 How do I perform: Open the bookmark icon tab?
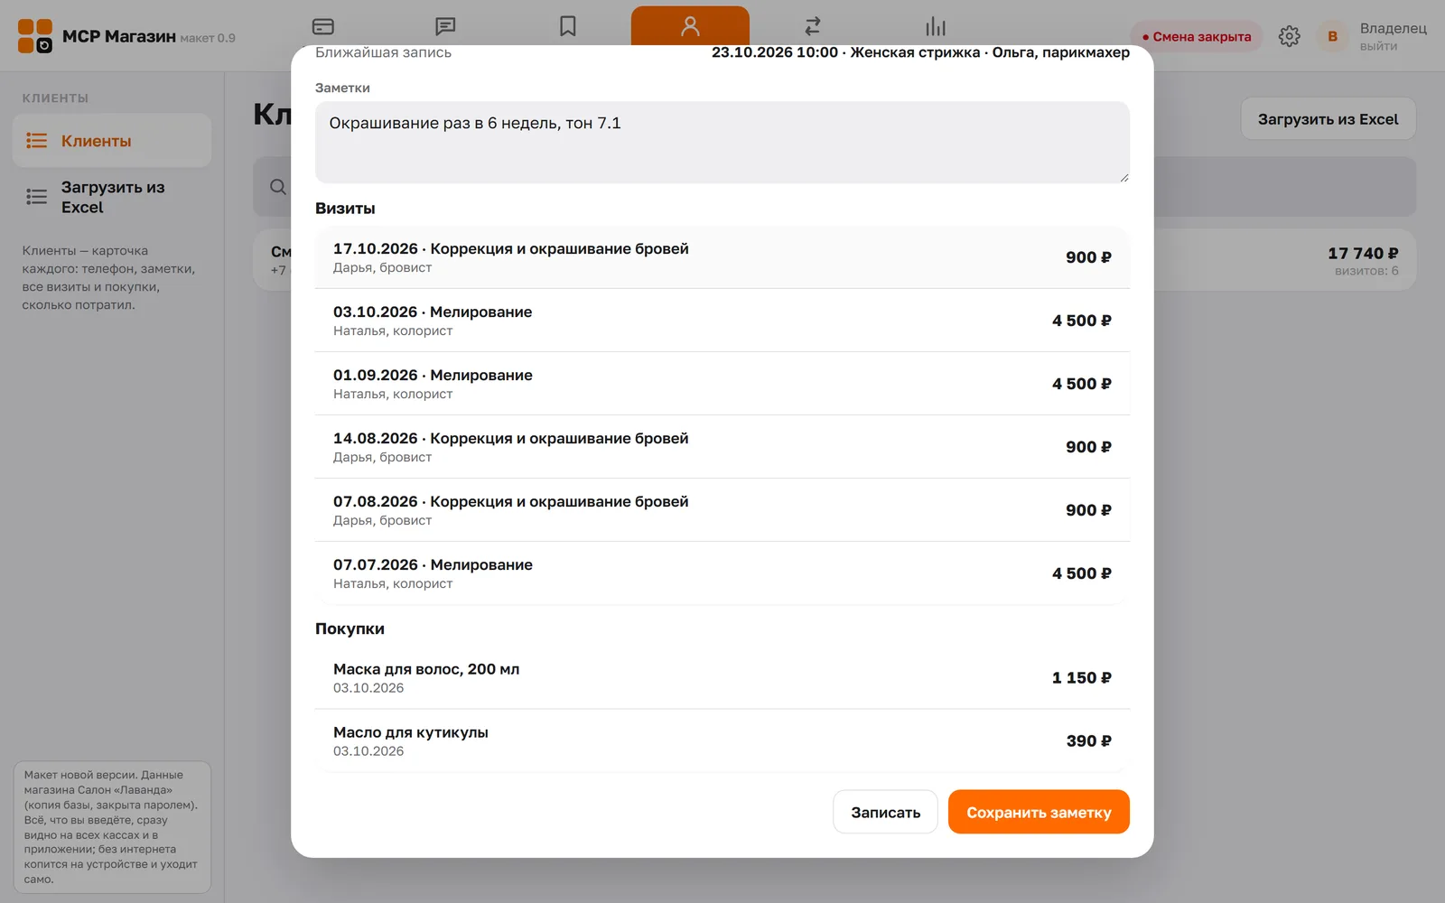click(568, 26)
